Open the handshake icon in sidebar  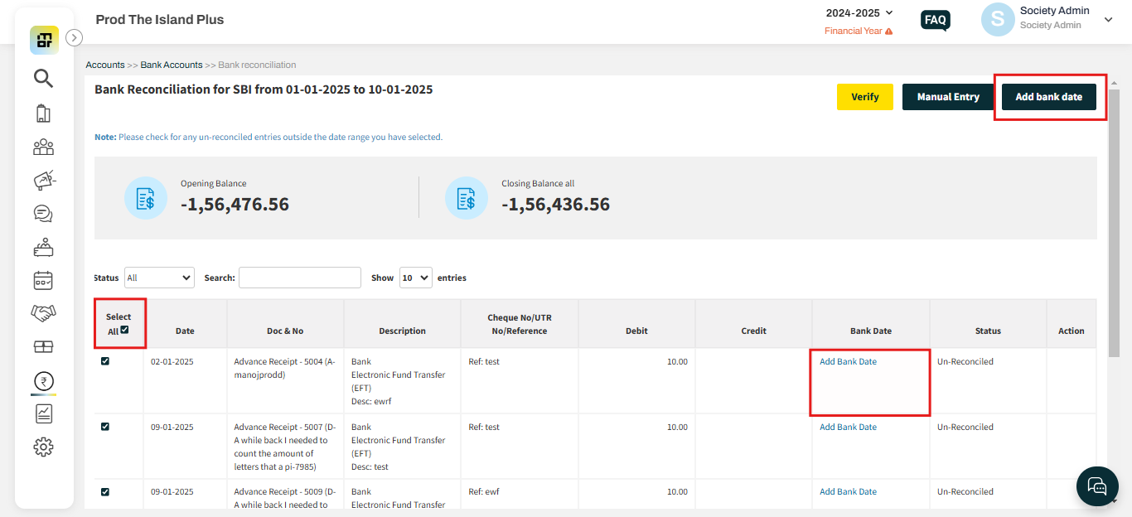(x=43, y=312)
